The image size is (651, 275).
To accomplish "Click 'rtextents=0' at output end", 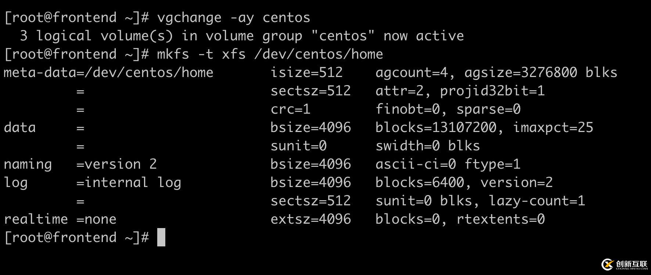I will [x=500, y=219].
